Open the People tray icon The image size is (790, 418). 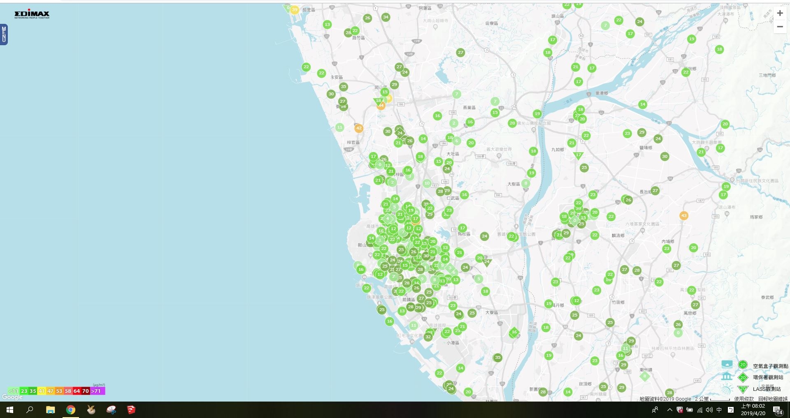point(655,410)
